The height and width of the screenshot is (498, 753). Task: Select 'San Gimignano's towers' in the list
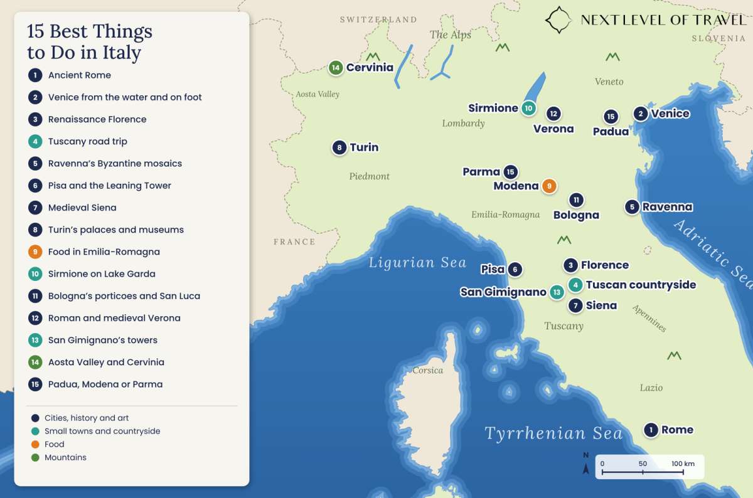[103, 340]
